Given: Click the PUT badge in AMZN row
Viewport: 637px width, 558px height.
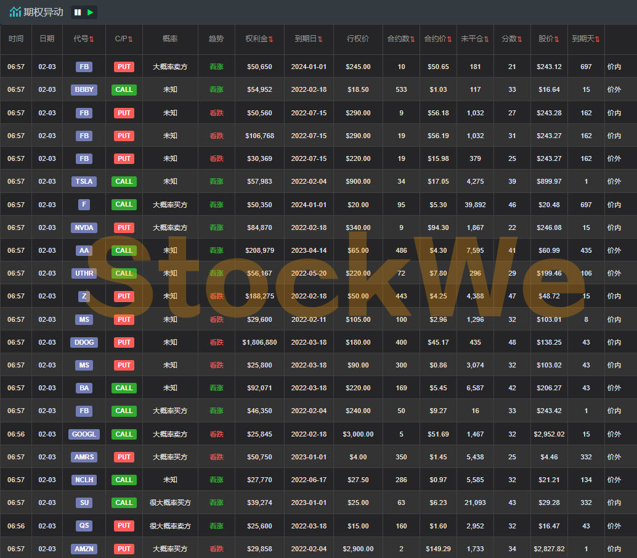Looking at the screenshot, I should click(x=124, y=549).
